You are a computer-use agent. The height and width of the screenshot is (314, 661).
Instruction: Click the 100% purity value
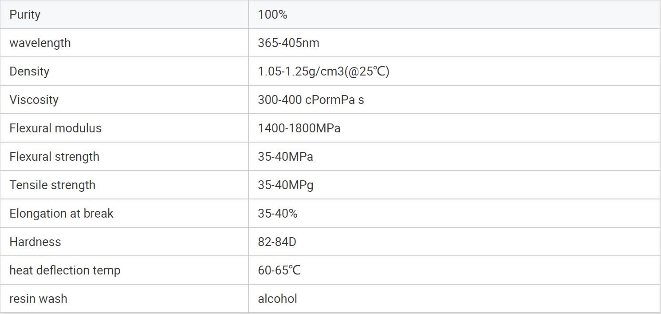tap(272, 15)
